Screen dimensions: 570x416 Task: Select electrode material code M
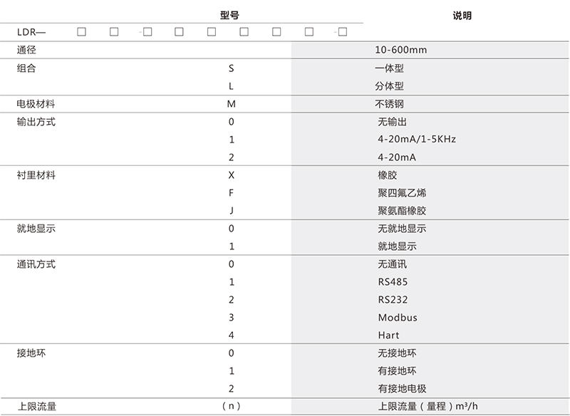point(231,104)
